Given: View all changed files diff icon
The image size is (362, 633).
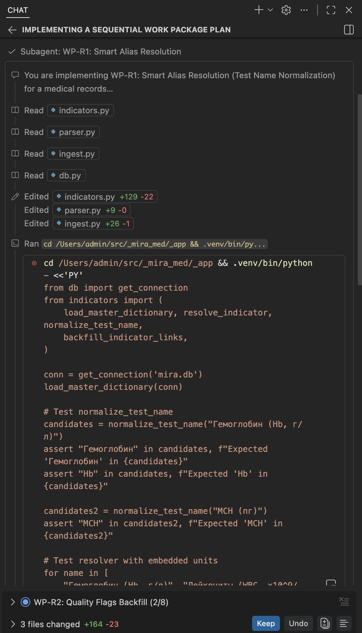Looking at the screenshot, I should (x=324, y=624).
